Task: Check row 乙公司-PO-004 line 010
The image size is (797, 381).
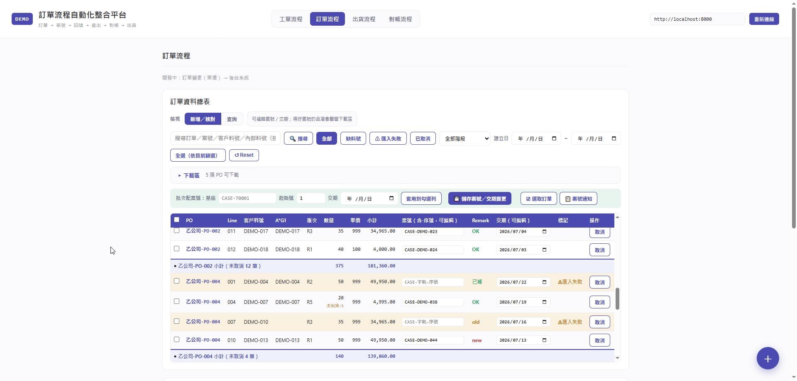Action: tap(176, 340)
